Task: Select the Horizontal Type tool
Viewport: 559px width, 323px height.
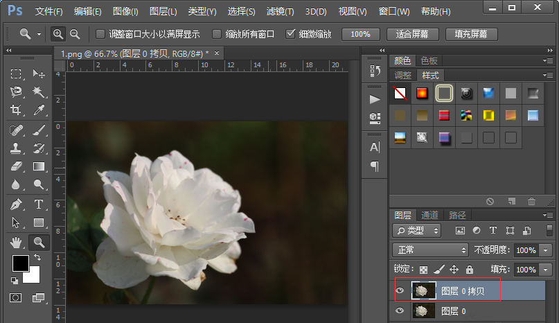Action: pos(39,204)
